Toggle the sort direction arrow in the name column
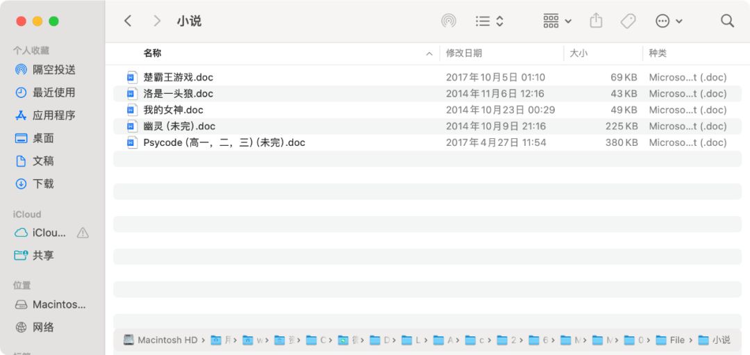The height and width of the screenshot is (355, 750). (x=429, y=53)
